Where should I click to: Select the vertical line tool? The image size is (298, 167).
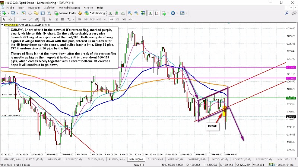point(18,19)
